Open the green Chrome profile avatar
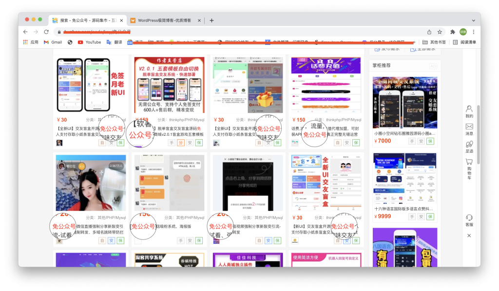This screenshot has height=291, width=499. [463, 32]
